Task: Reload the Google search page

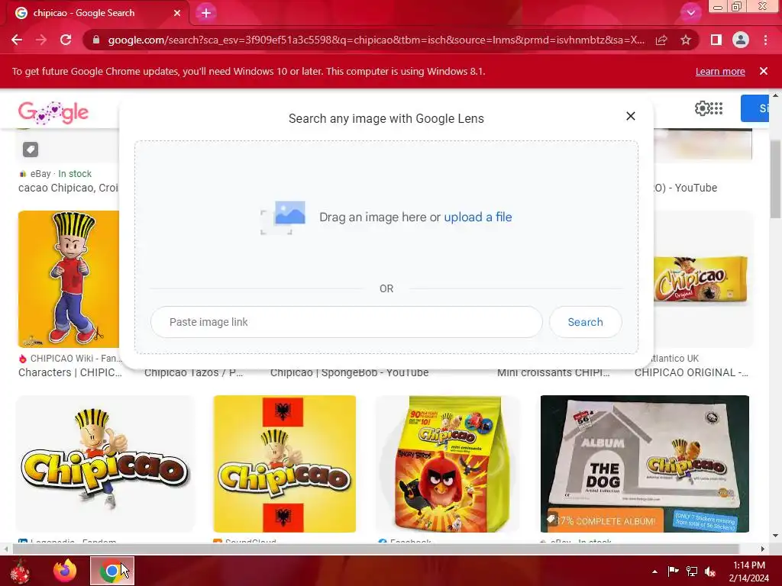Action: pos(66,40)
